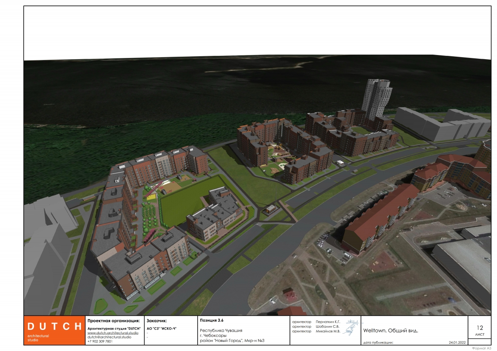
Task: Click architect name Михайлов М.В.
Action: pos(328,331)
